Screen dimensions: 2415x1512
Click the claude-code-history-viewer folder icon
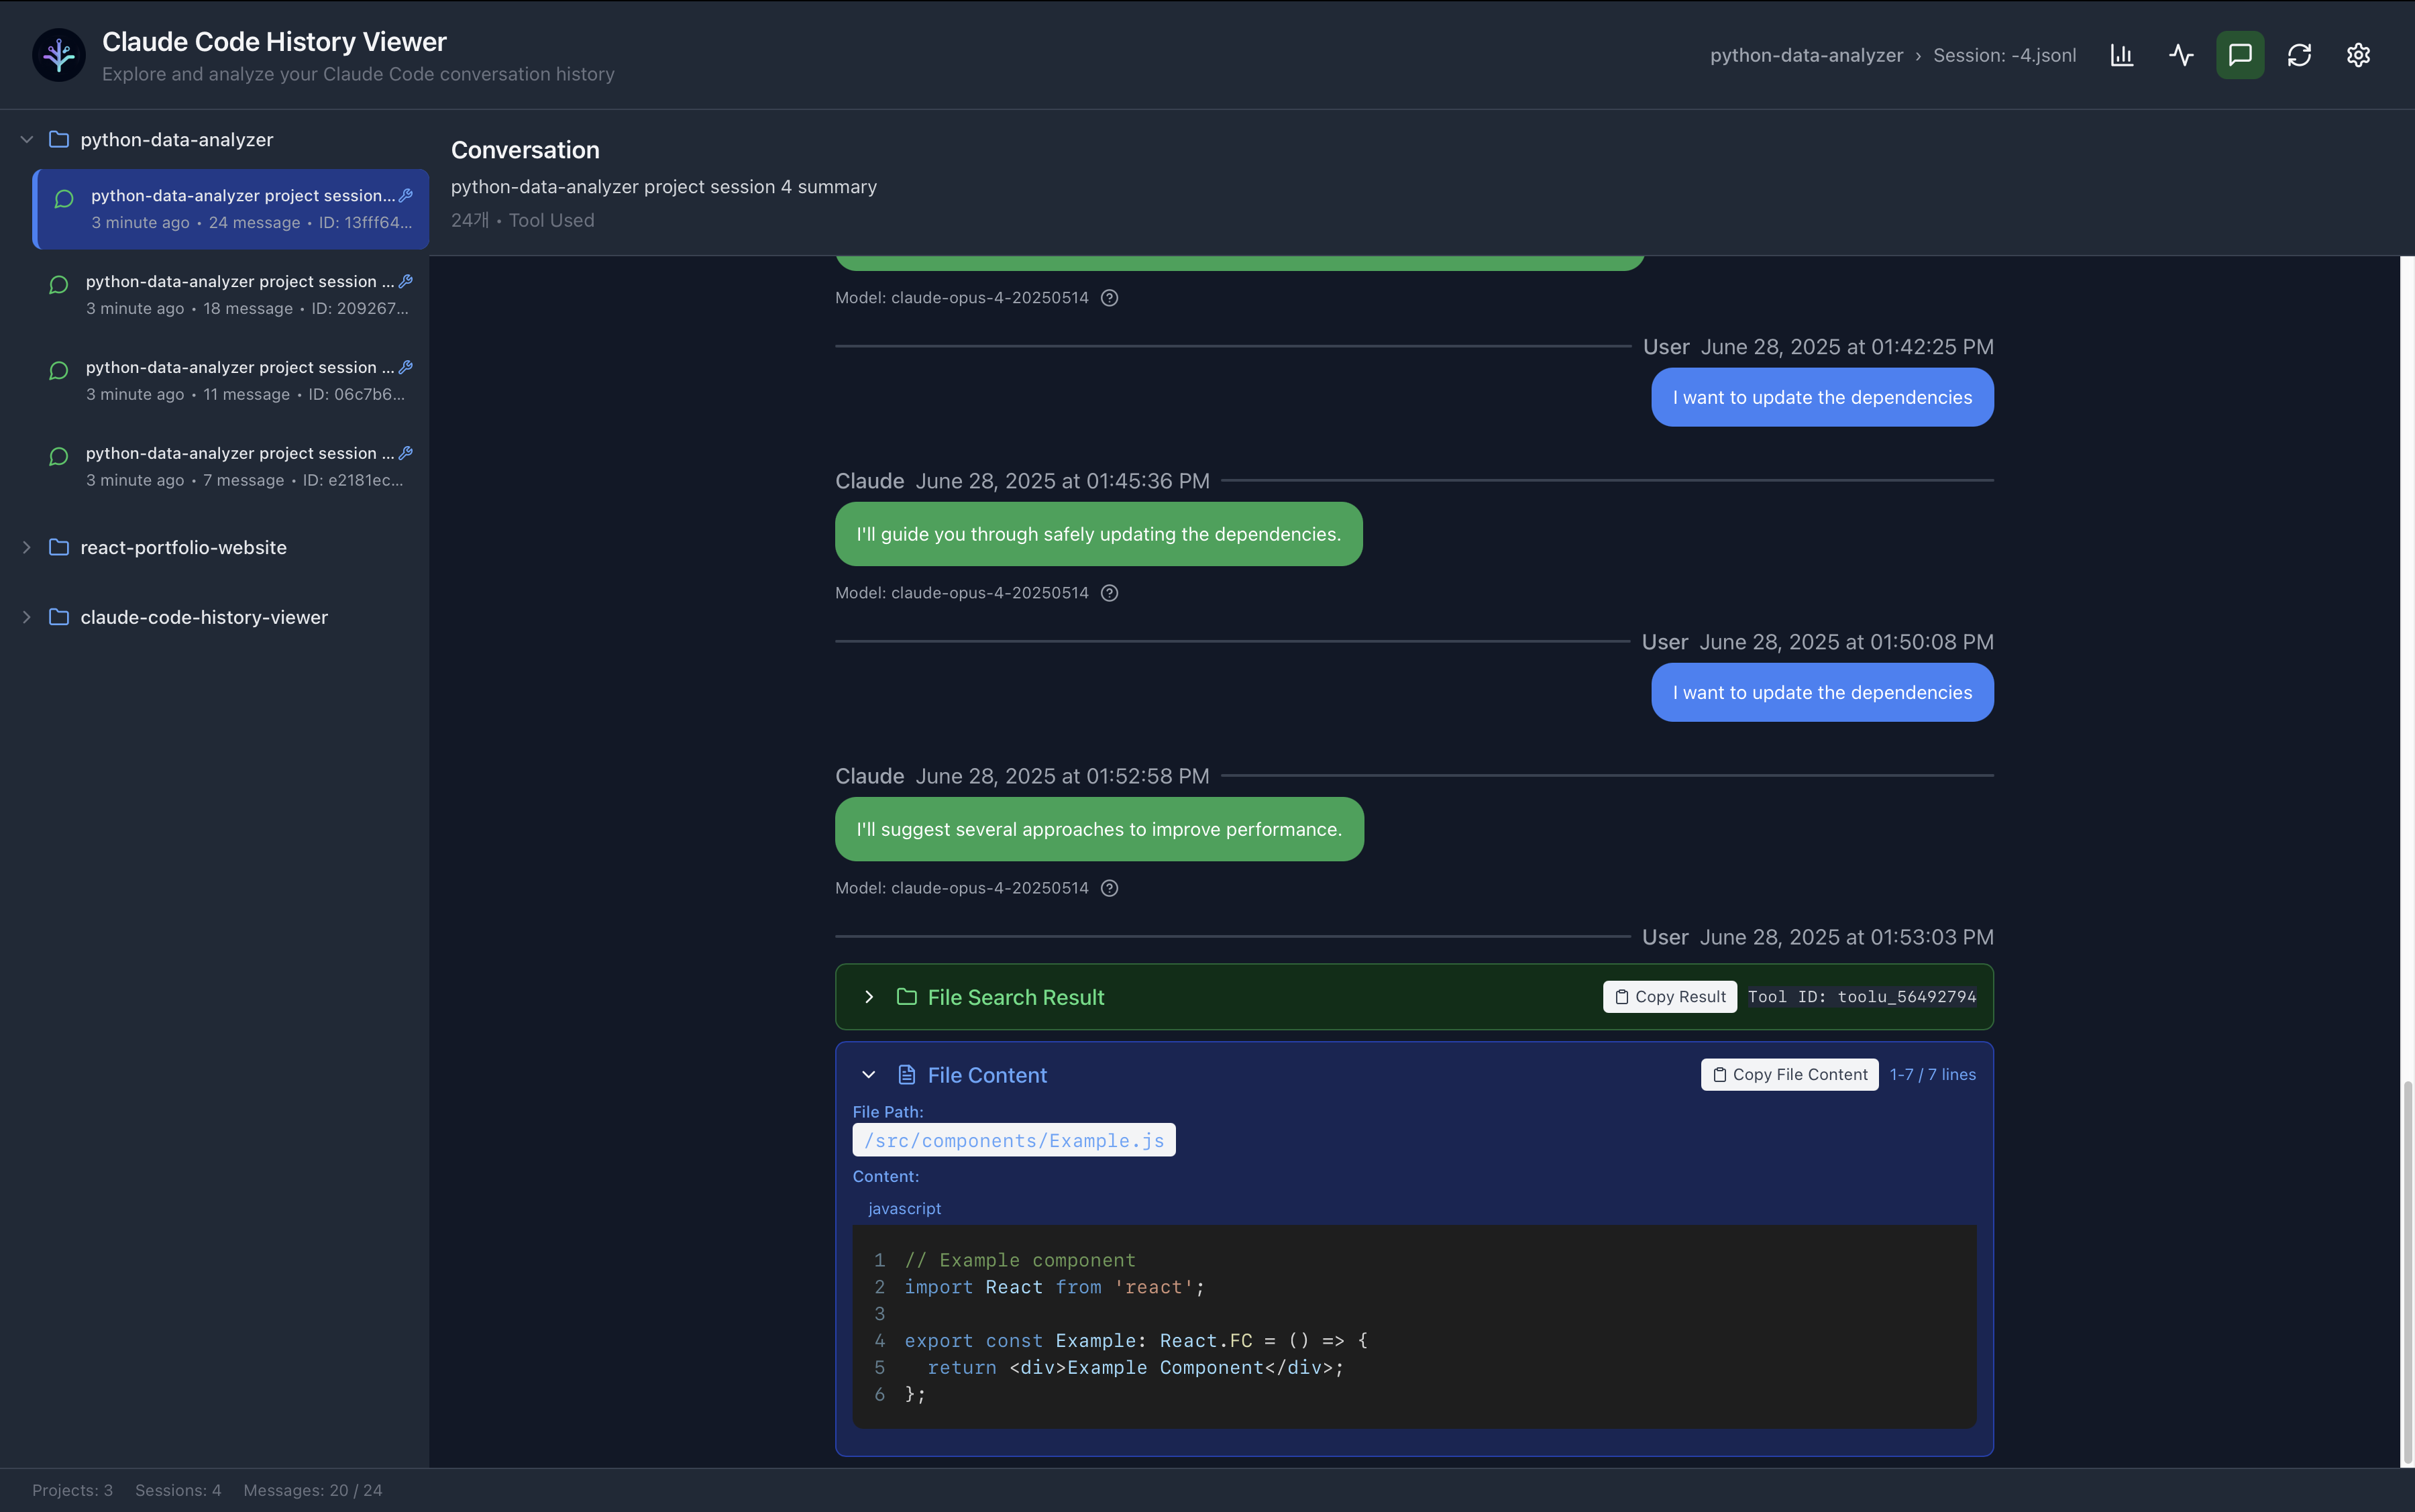59,617
